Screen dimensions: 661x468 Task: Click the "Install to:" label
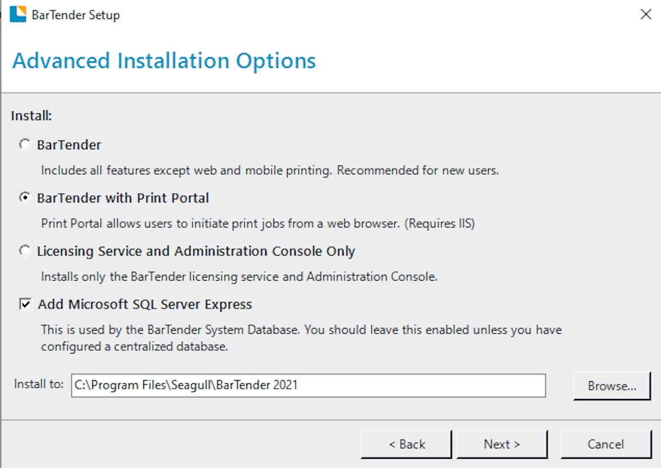click(x=39, y=384)
